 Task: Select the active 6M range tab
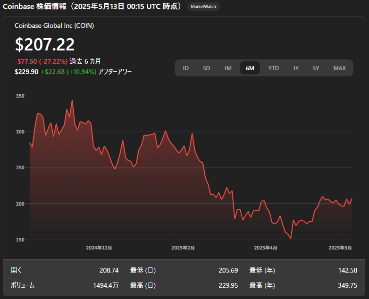pos(250,68)
